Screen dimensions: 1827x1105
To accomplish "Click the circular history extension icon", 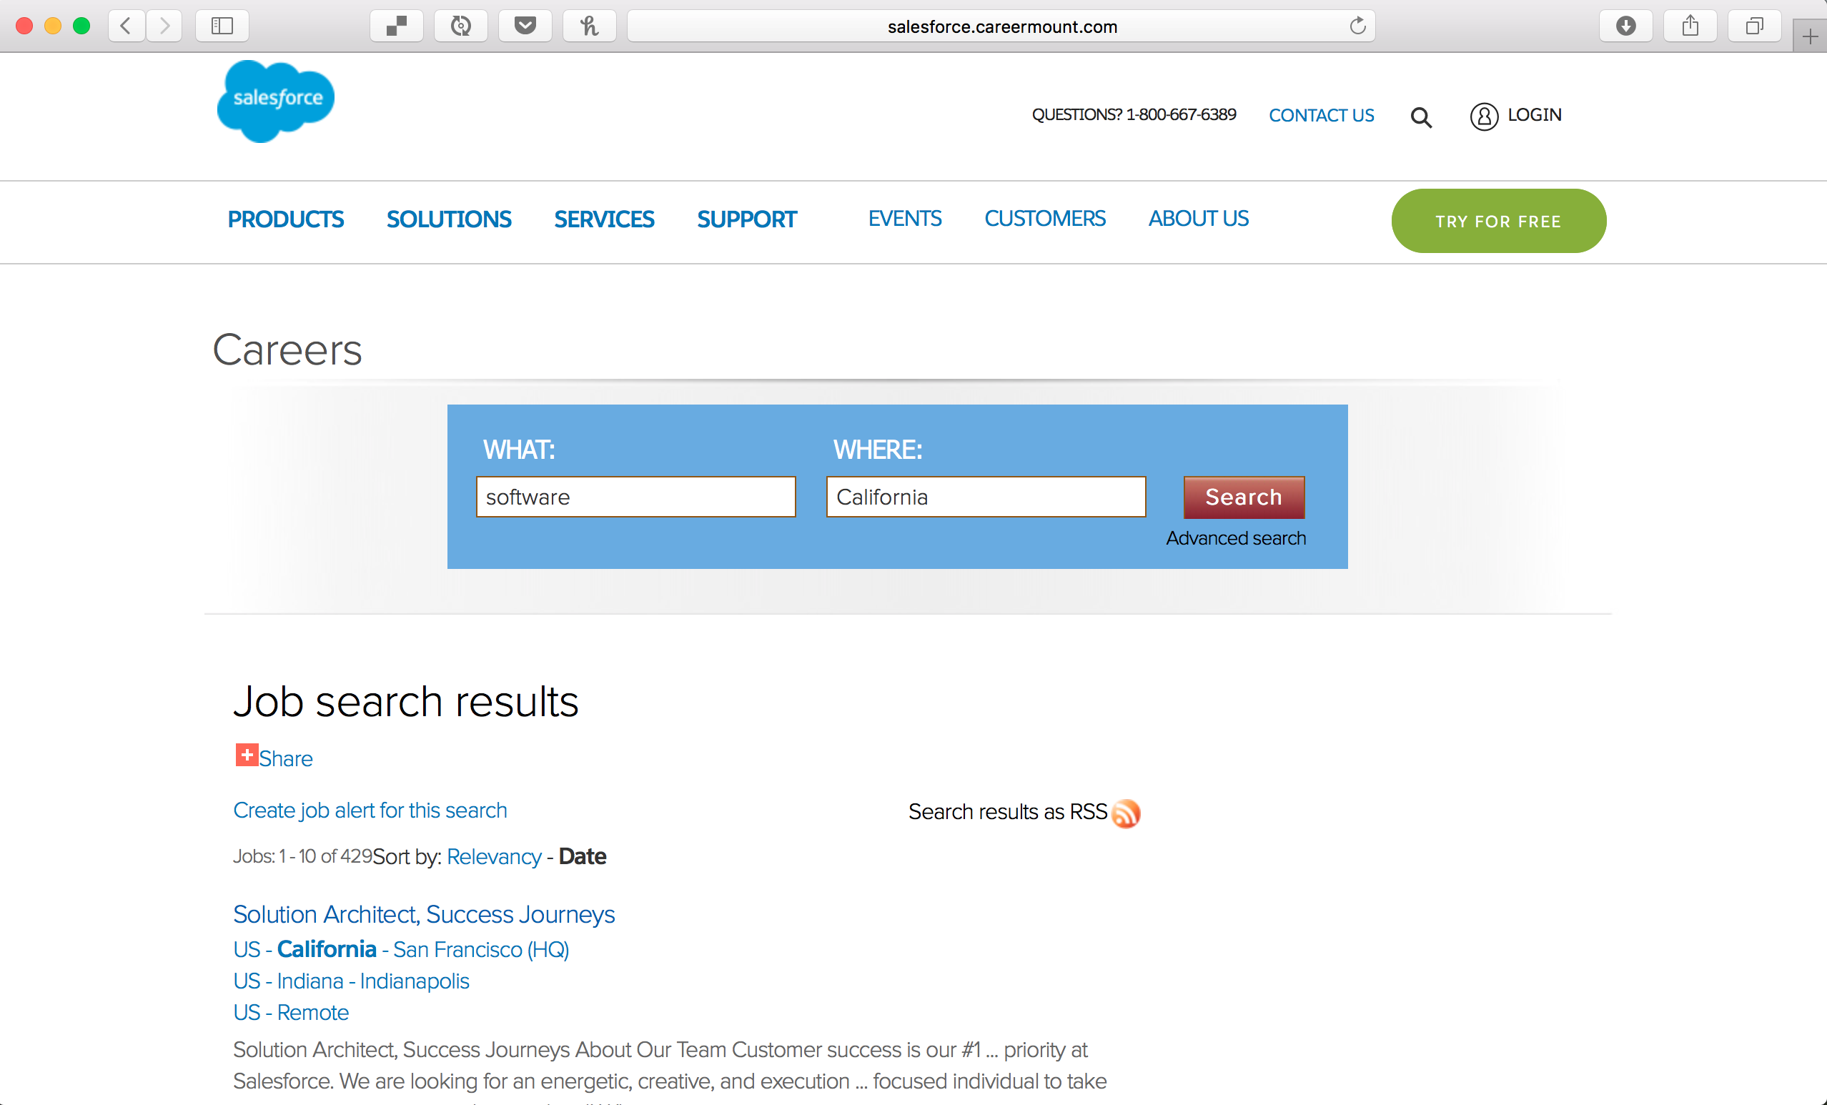I will [x=460, y=26].
